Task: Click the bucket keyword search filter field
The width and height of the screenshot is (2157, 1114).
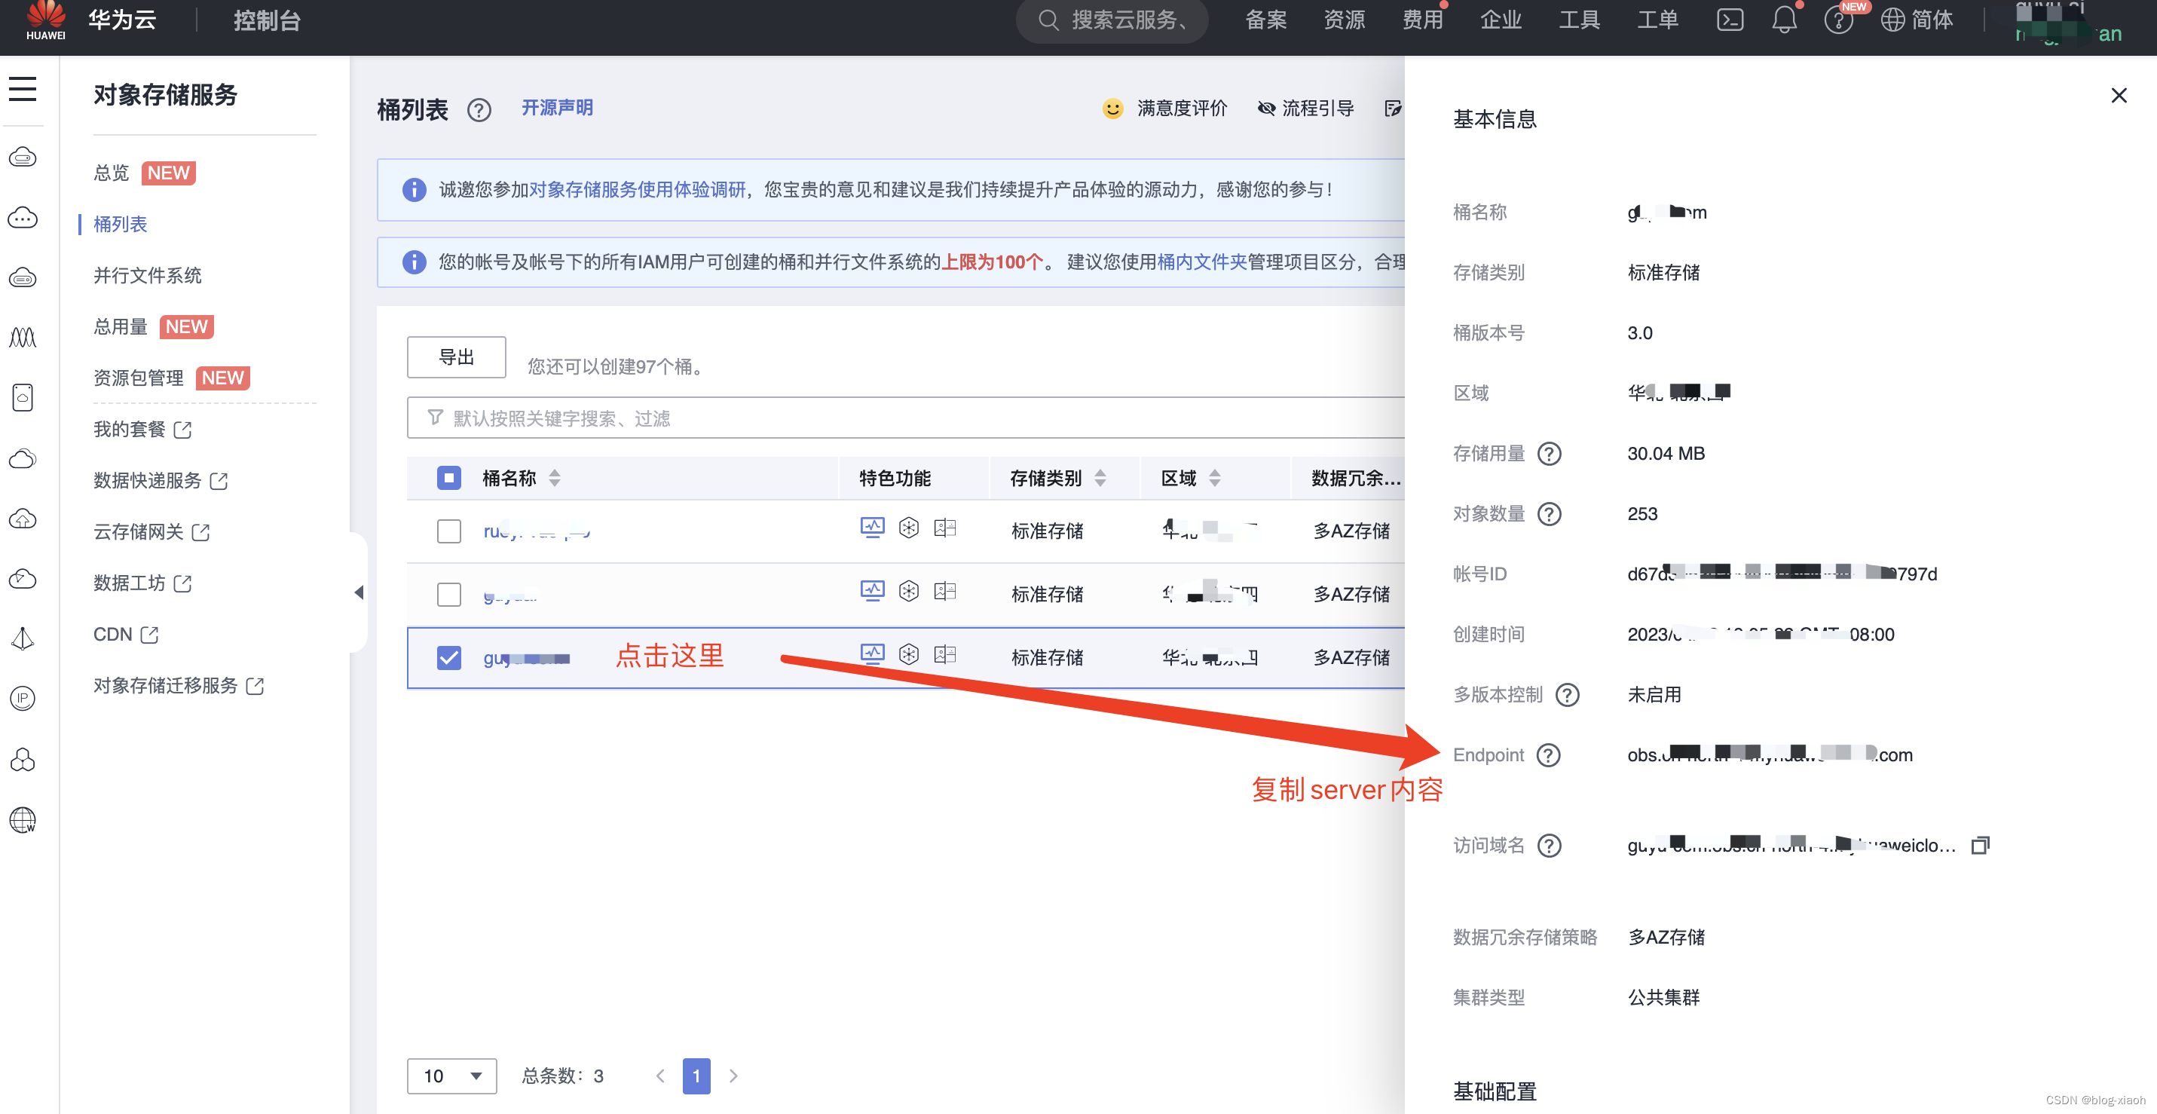Action: (906, 418)
